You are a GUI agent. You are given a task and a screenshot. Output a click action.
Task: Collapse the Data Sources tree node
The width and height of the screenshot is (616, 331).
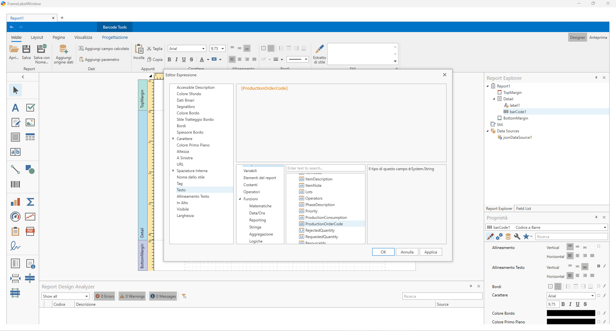point(488,131)
